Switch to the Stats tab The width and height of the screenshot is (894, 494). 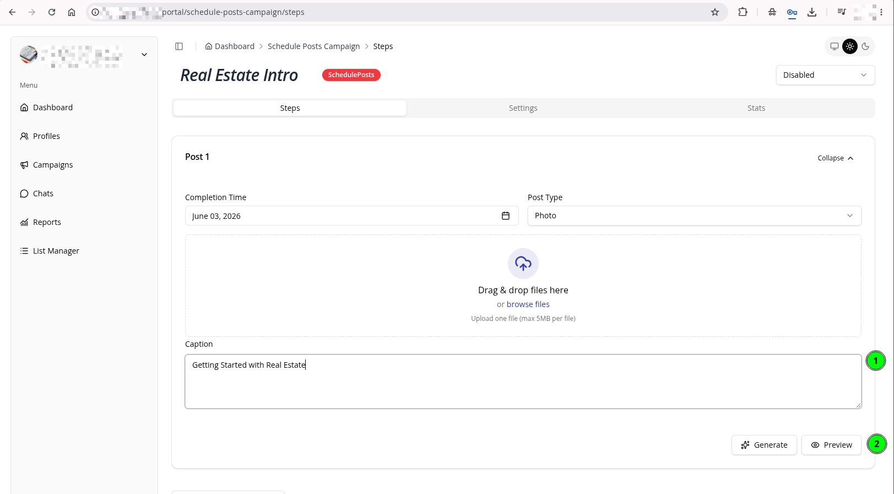(x=756, y=108)
